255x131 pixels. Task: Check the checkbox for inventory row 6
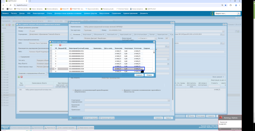click(51, 64)
